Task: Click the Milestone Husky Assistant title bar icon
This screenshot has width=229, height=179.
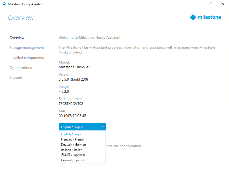Action: (4, 4)
